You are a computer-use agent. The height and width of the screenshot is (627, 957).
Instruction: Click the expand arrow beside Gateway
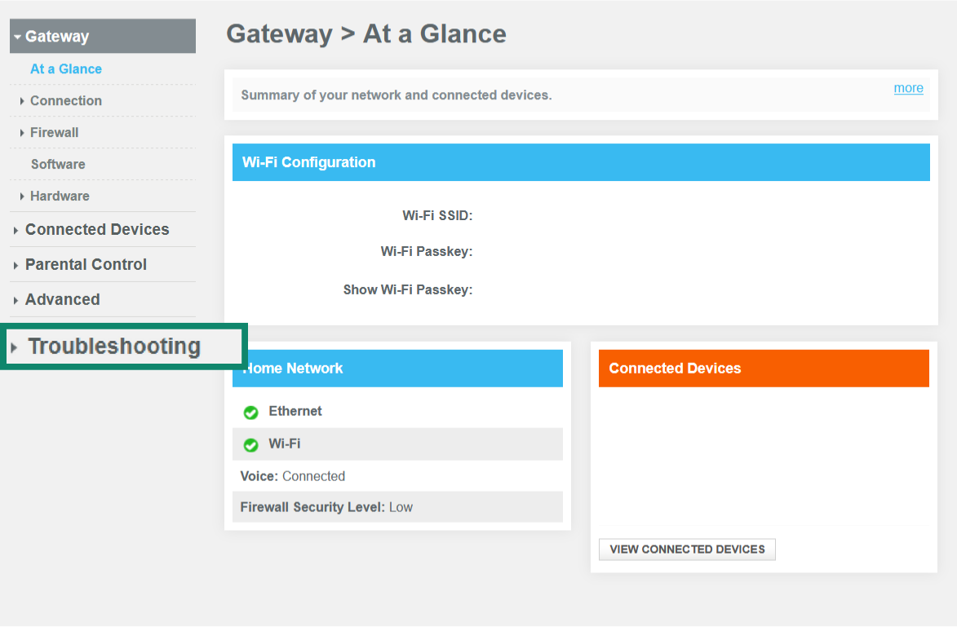point(16,36)
